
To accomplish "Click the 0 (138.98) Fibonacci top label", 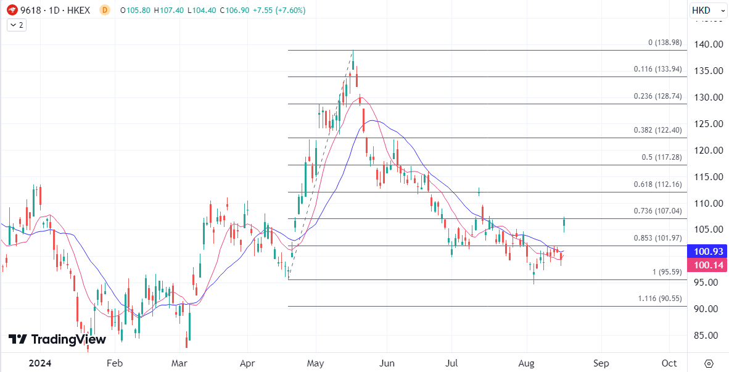I will [665, 43].
